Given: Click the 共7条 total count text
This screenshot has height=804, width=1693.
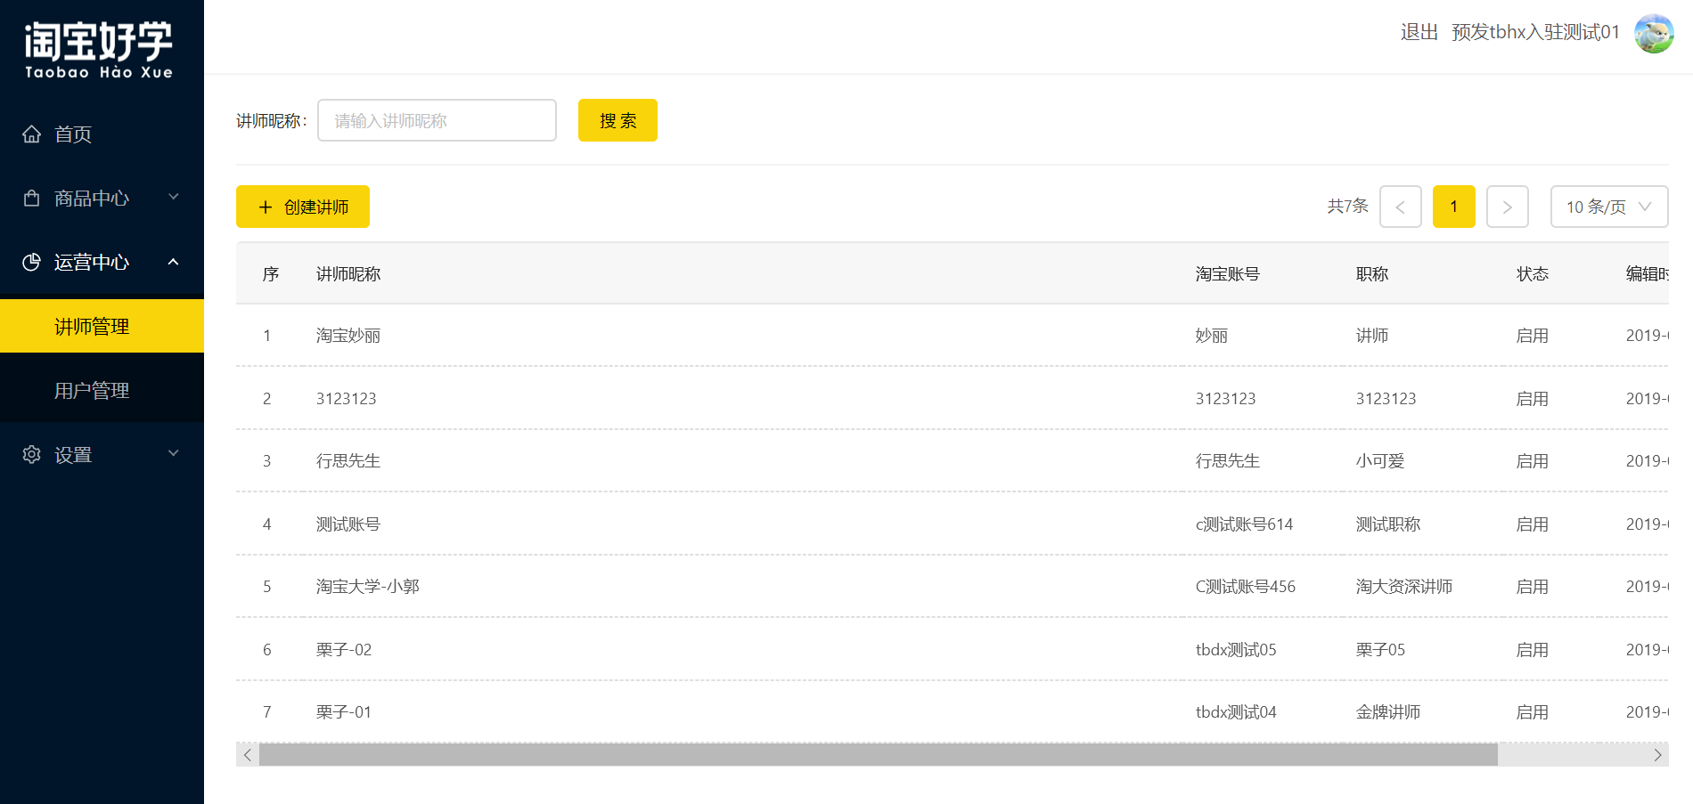Looking at the screenshot, I should [x=1347, y=207].
